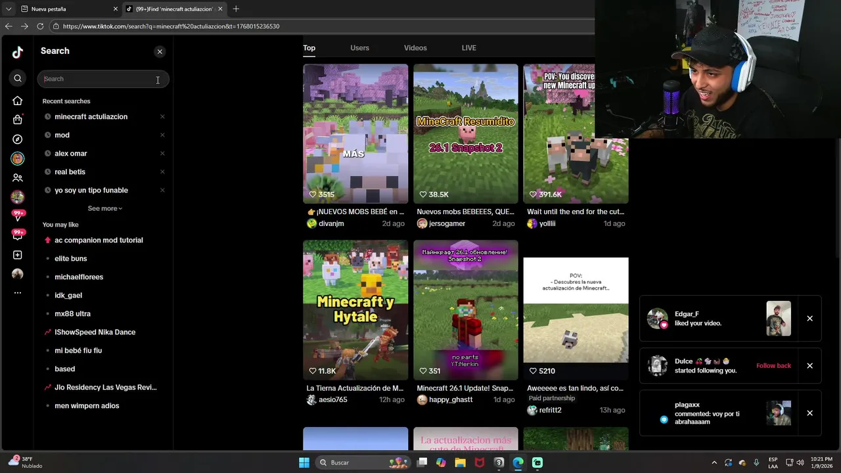Screen dimensions: 841x473
Task: Click the magnifier search icon in sidebar
Action: click(18, 79)
